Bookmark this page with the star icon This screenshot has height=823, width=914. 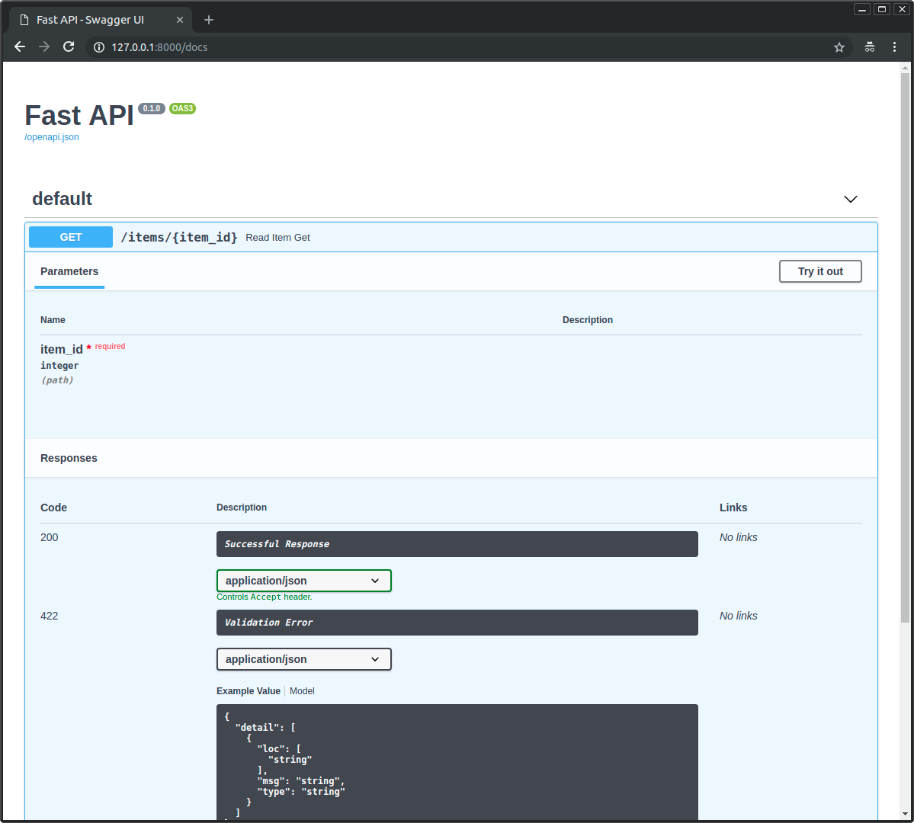point(839,47)
